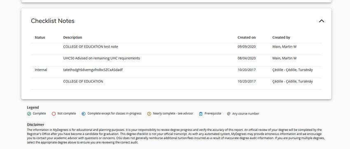This screenshot has width=350, height=149.
Task: Click the green Complete legend icon
Action: coord(29,114)
